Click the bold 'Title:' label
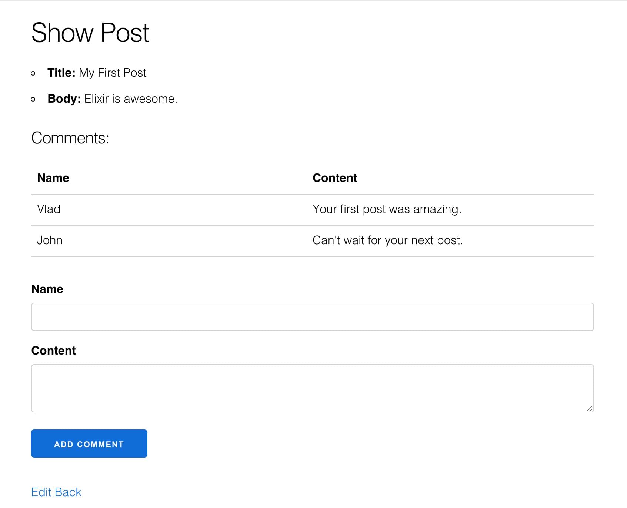This screenshot has width=627, height=508. [x=61, y=73]
